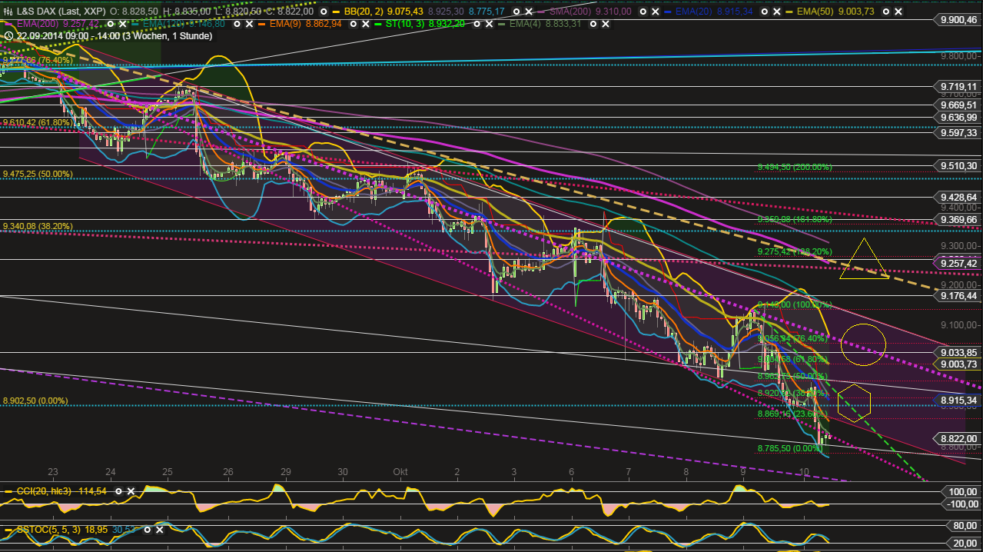
Task: Select the yellow triangle drawing
Action: [x=865, y=259]
